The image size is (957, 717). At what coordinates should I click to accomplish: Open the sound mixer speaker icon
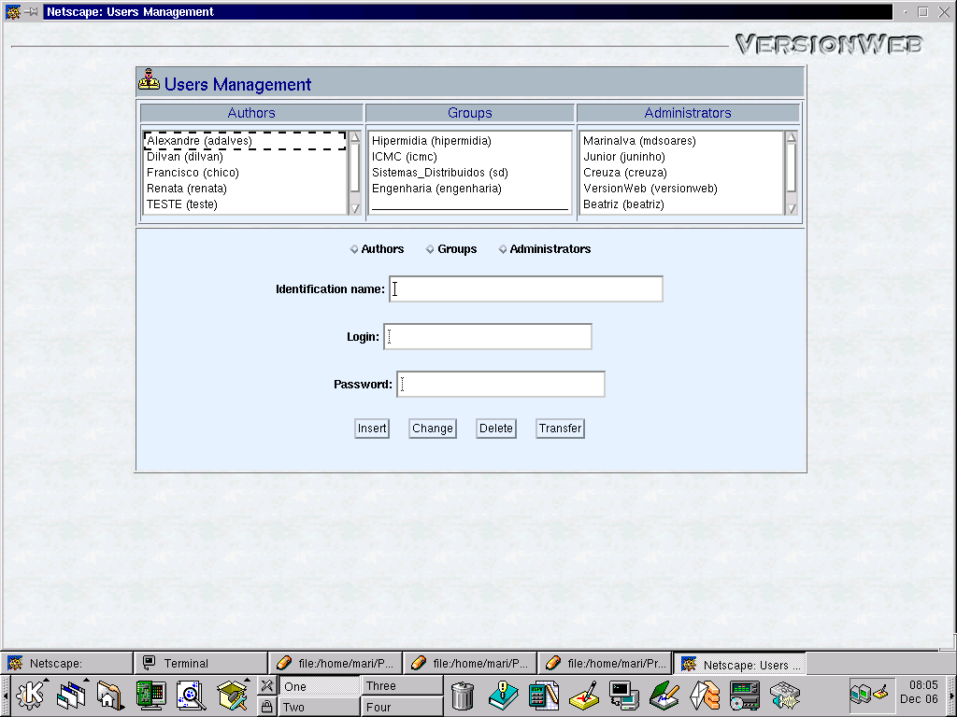785,696
